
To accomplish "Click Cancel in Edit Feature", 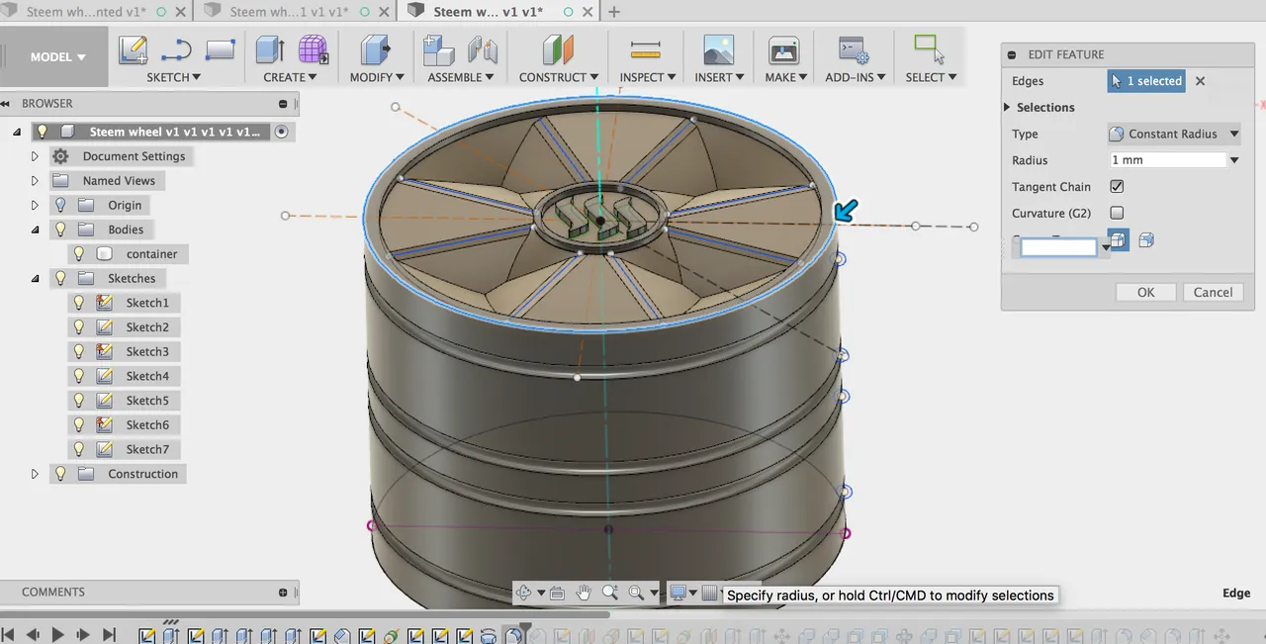I will pos(1213,292).
